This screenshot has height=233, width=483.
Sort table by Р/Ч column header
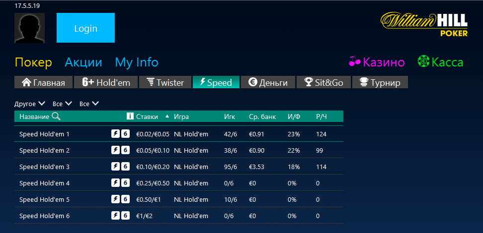[322, 116]
